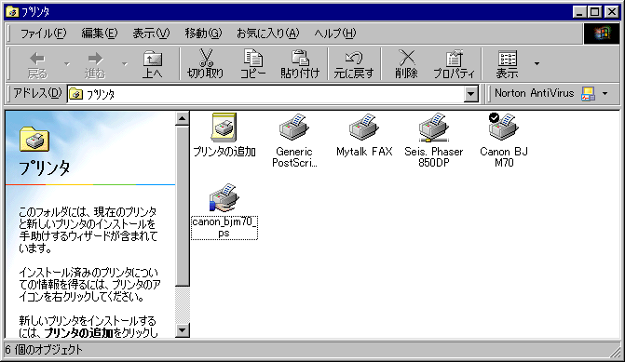625x362 pixels.
Task: Minimize the プリンタ window
Action: tap(579, 11)
